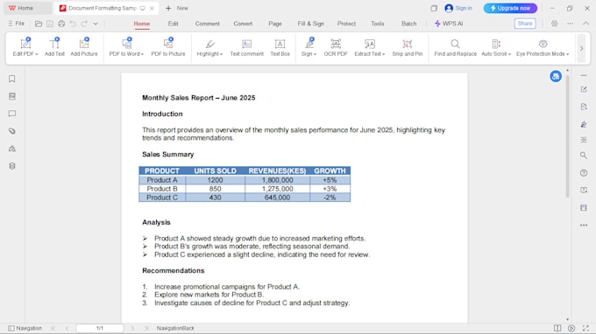
Task: Launch Snip and Pin
Action: pyautogui.click(x=407, y=47)
